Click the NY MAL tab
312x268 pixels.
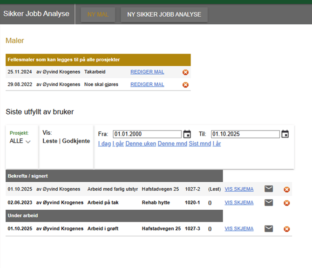point(98,14)
